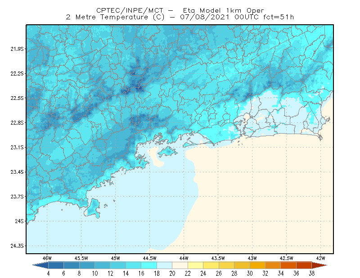Pick the 44.5W longitude label

coord(149,258)
